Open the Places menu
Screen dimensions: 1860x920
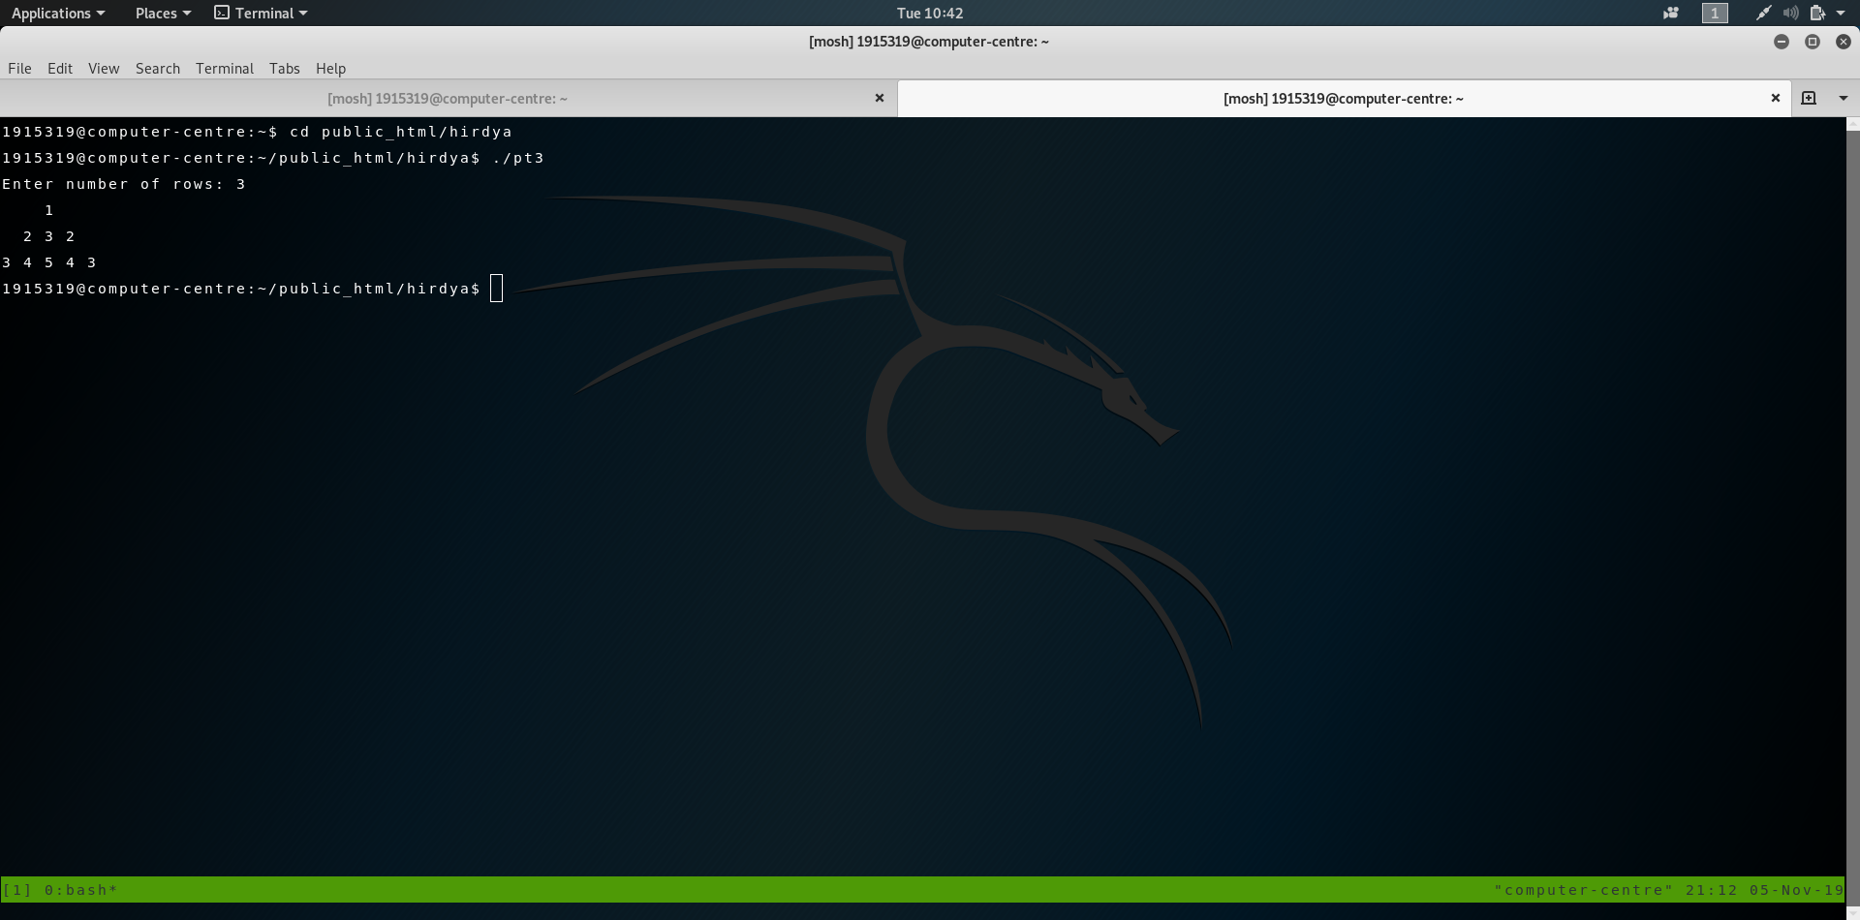[163, 13]
